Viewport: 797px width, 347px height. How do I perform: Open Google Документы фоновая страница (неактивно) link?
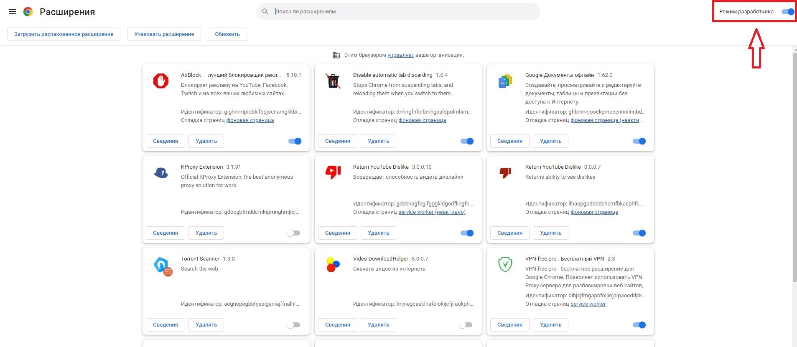(x=607, y=120)
